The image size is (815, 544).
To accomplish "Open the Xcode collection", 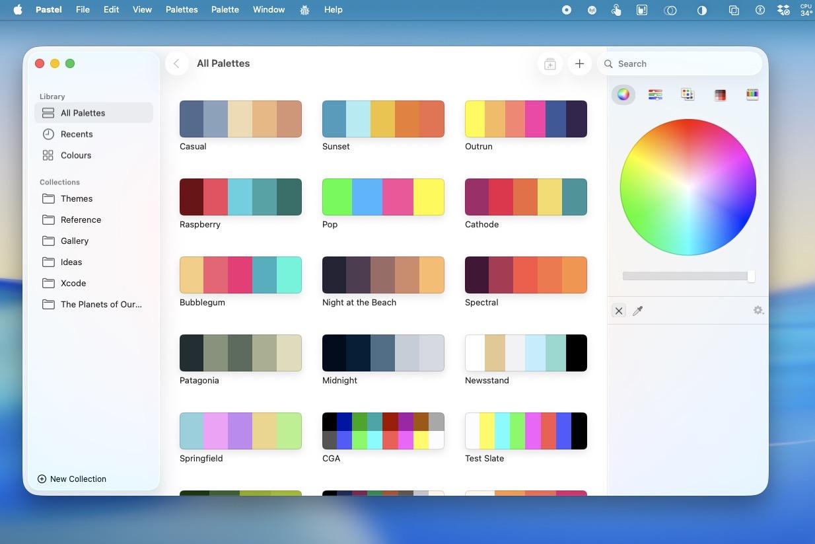I will [94, 283].
